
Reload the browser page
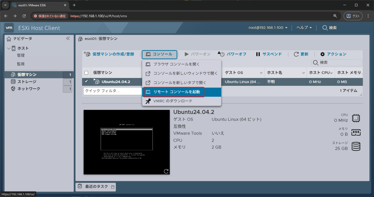coord(24,16)
